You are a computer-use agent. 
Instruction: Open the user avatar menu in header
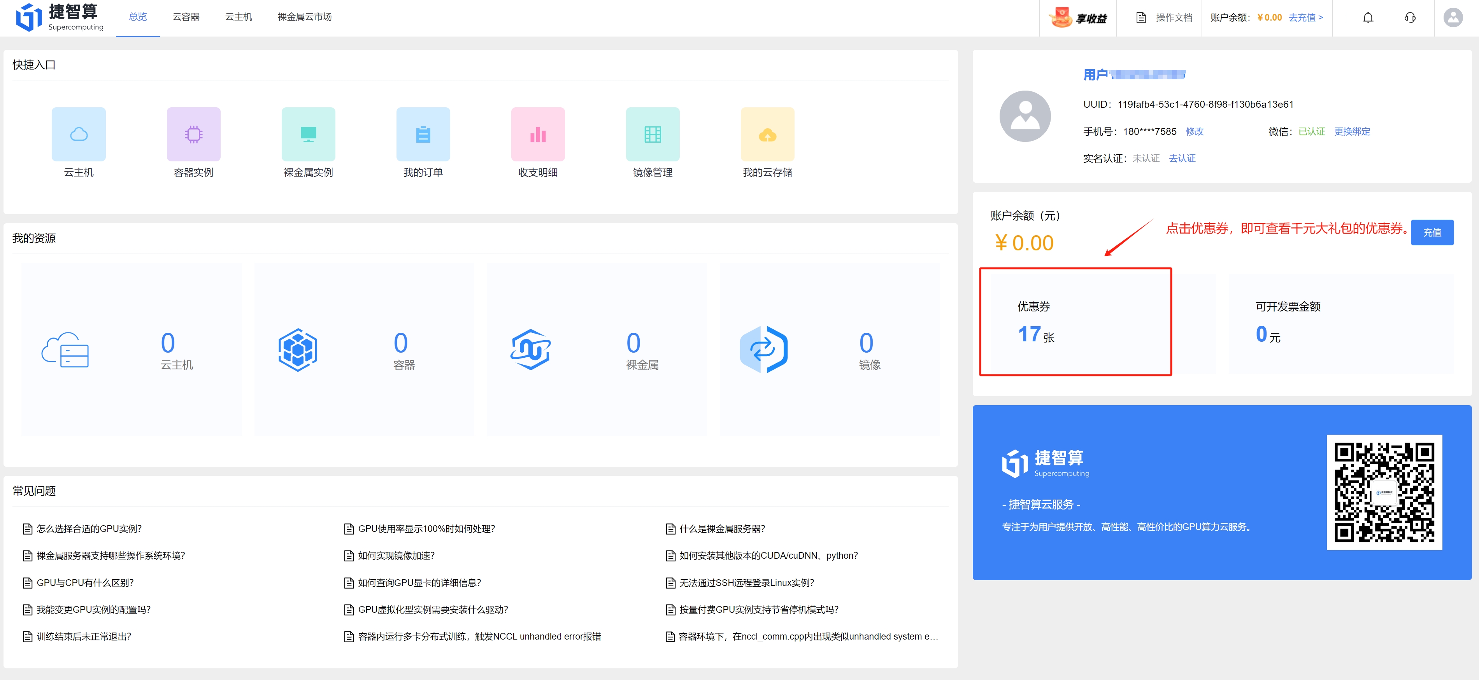pos(1453,18)
